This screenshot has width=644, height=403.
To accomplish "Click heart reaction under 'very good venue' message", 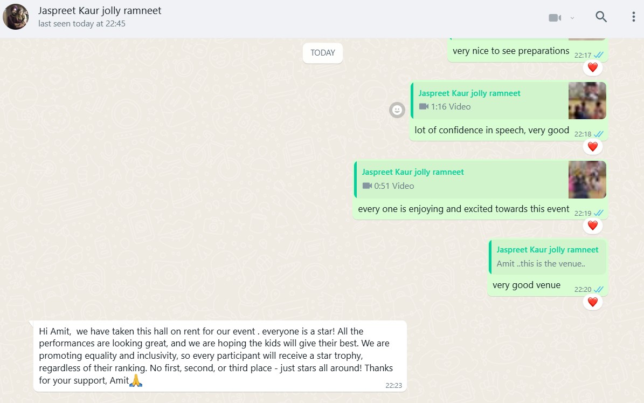I will [593, 302].
